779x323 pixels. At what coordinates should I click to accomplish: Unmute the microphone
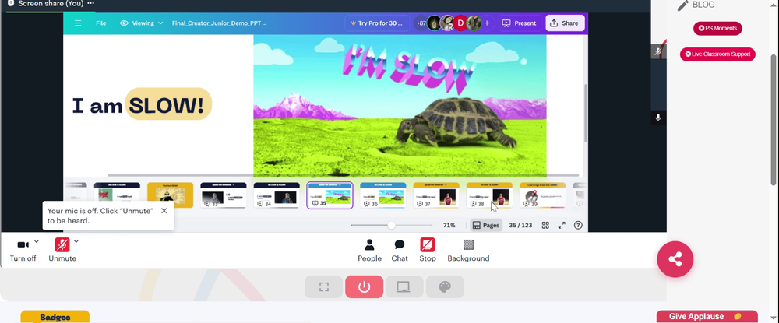[62, 250]
